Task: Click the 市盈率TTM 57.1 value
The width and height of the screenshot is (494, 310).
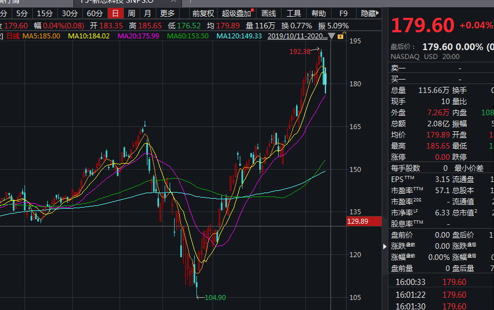Action: pyautogui.click(x=442, y=190)
